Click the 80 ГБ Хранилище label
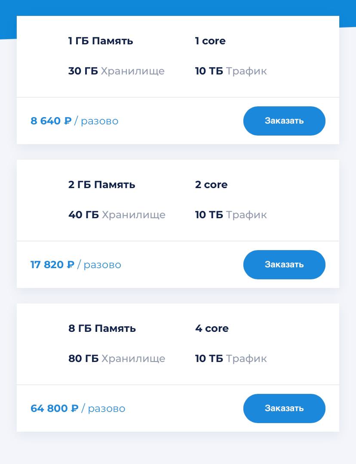Image resolution: width=356 pixels, height=464 pixels. click(x=117, y=359)
